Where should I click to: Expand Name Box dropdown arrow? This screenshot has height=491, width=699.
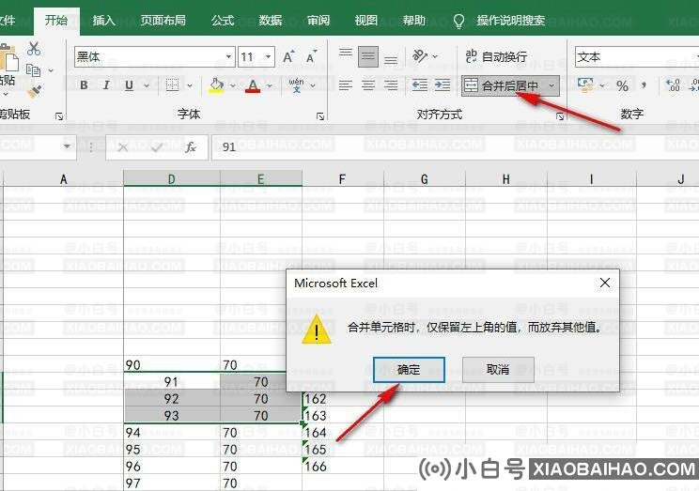pos(67,146)
